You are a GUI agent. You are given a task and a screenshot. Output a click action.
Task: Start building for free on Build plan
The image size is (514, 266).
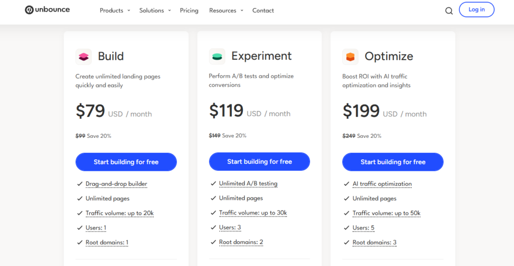(x=126, y=162)
